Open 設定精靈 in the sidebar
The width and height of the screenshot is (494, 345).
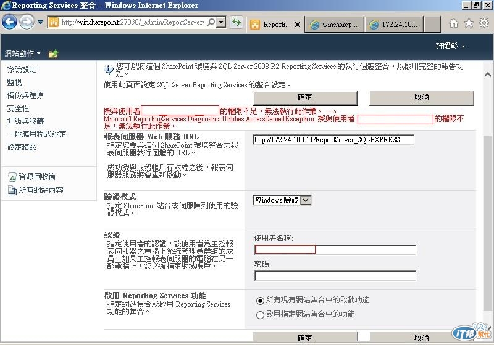pyautogui.click(x=22, y=147)
